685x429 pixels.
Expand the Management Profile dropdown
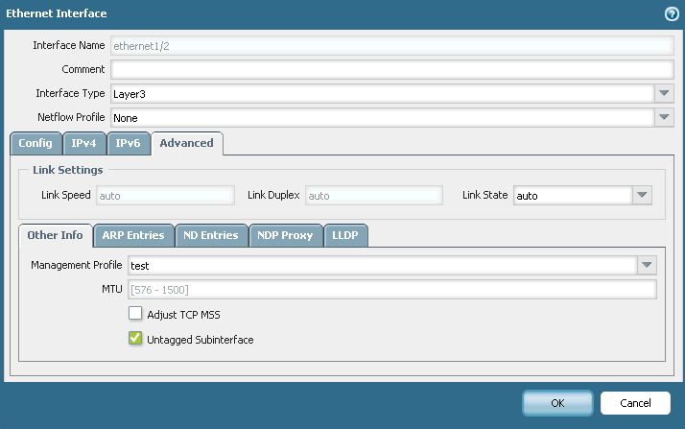coord(647,265)
